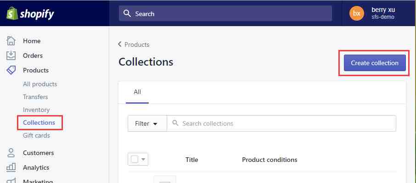Select All products submenu item

[40, 84]
